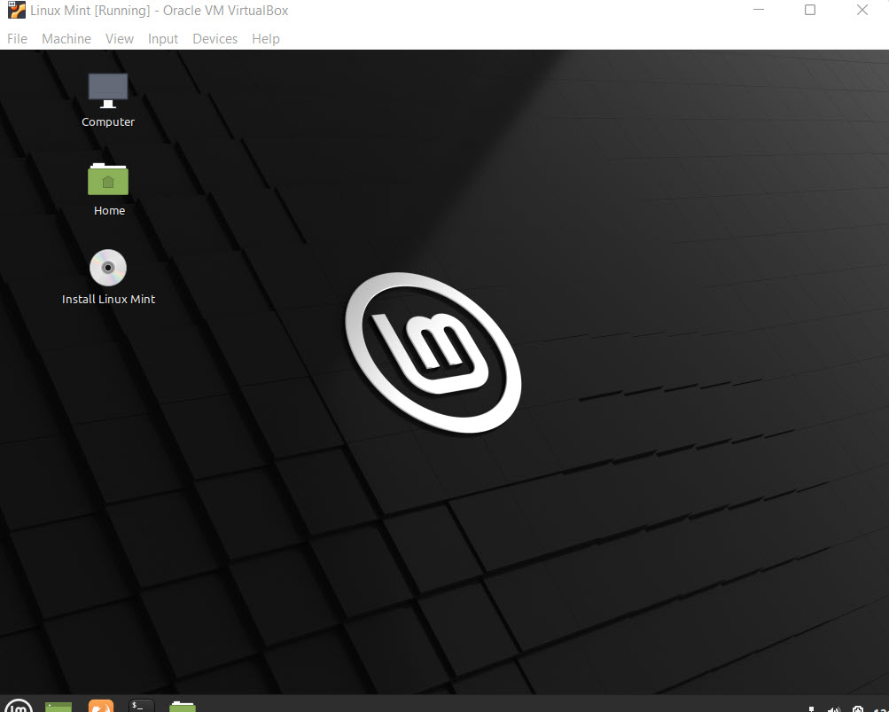889x712 pixels.
Task: Open the VirtualBox Help menu
Action: [266, 39]
